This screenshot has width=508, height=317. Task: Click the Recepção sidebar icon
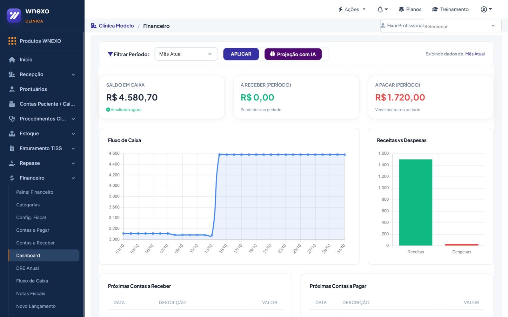click(12, 74)
